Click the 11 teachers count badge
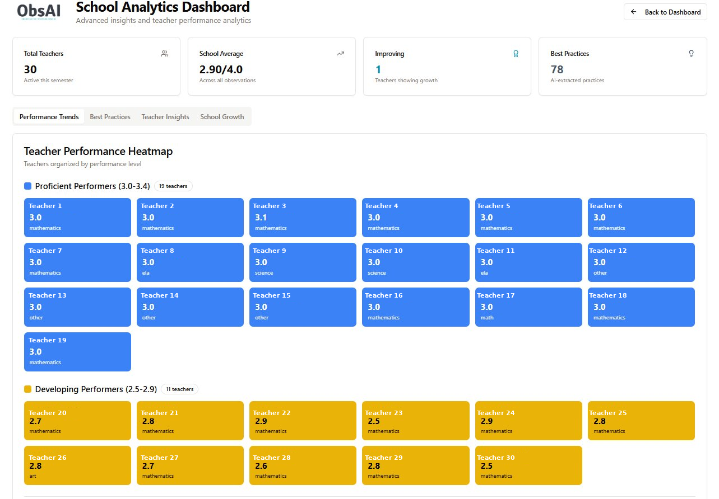The image size is (719, 499). point(179,389)
